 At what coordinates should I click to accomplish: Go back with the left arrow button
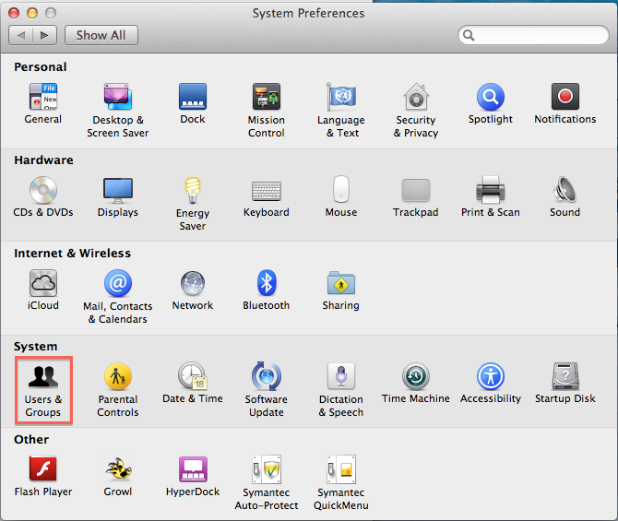coord(21,35)
